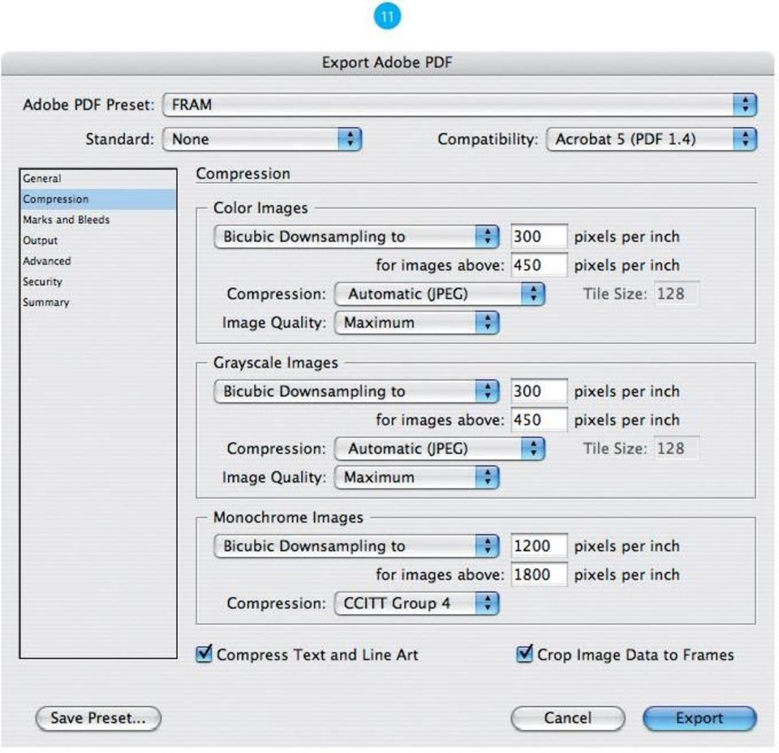779x753 pixels.
Task: Open the Marks and Bleeds section
Action: coord(98,220)
